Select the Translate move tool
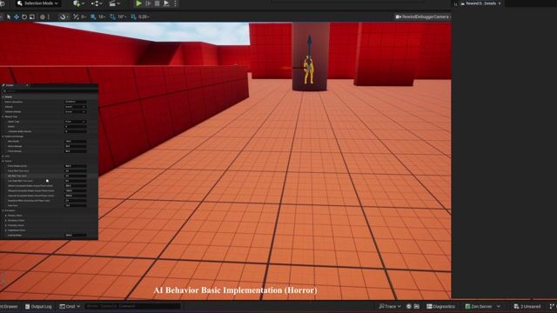The height and width of the screenshot is (313, 557). tap(17, 17)
